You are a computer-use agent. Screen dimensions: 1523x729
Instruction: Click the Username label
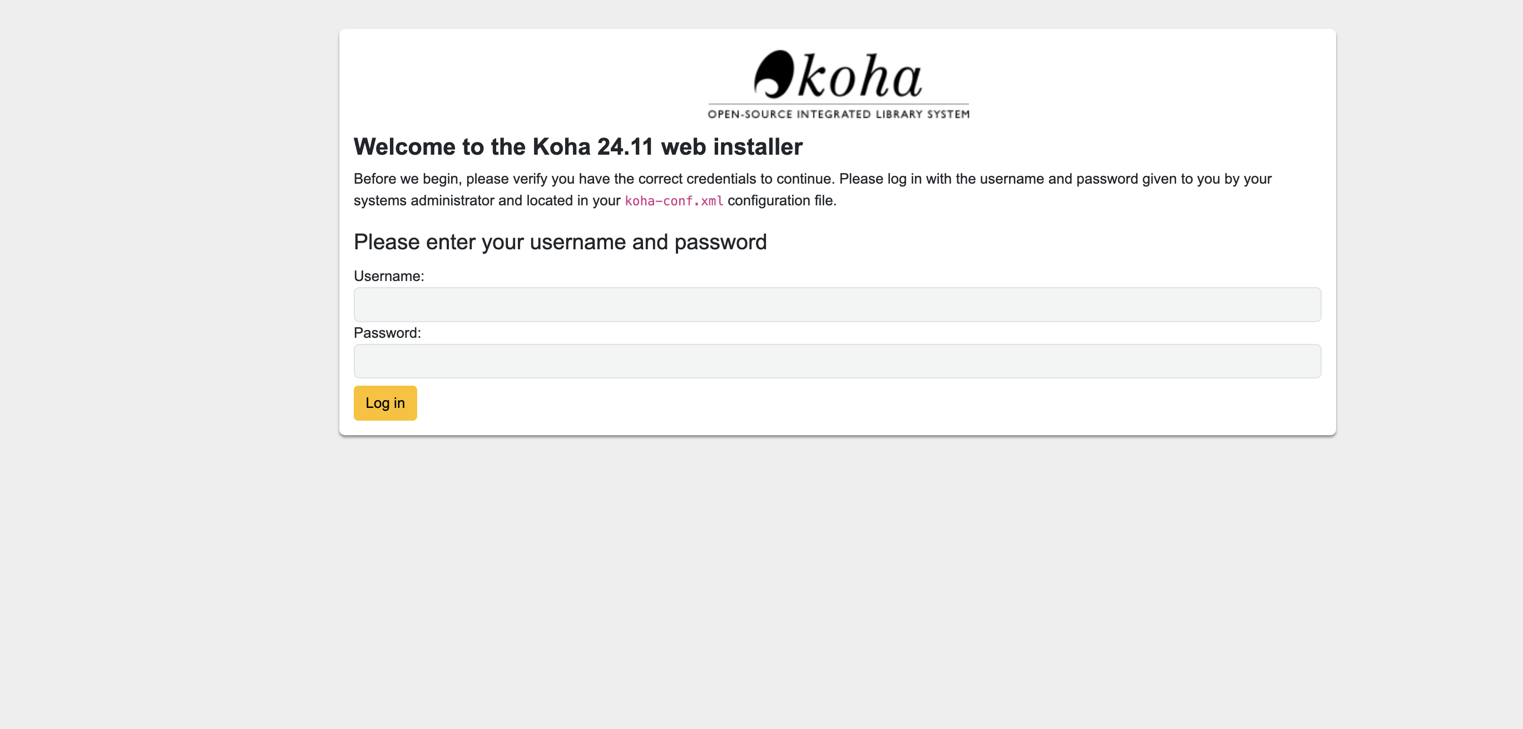tap(388, 277)
